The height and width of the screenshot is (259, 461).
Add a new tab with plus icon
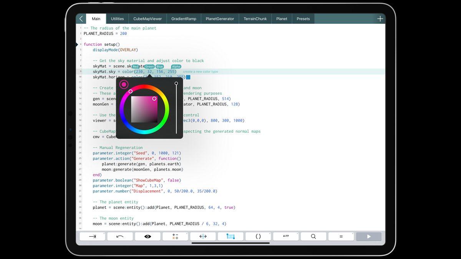[380, 19]
